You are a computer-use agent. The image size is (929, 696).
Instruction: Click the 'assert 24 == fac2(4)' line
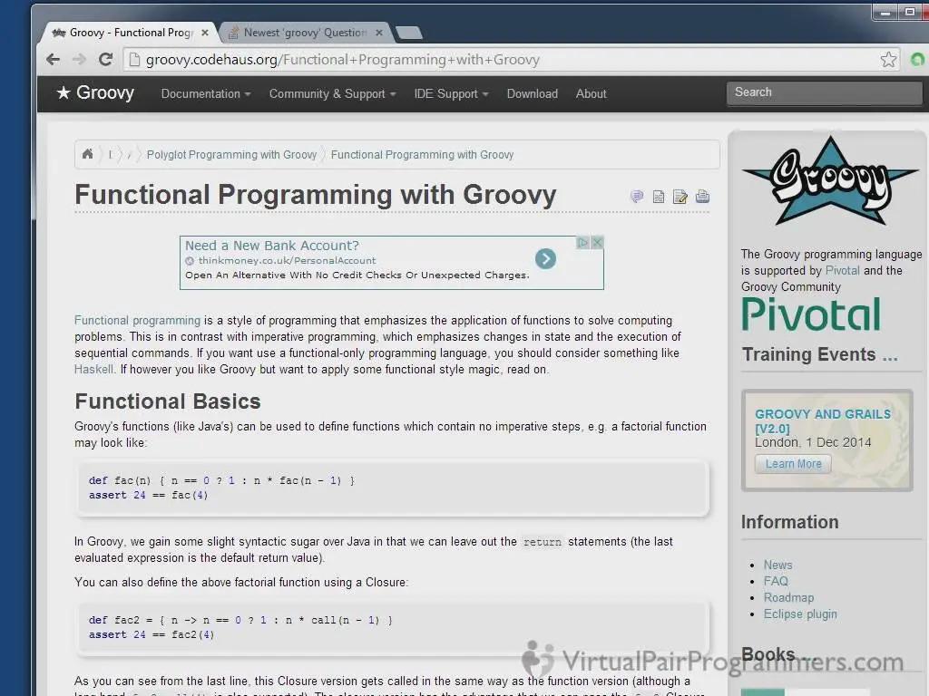click(x=152, y=635)
